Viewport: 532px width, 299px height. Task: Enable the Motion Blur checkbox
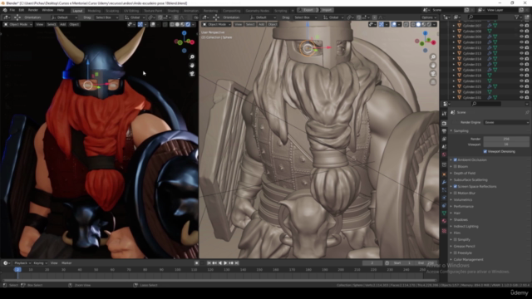(x=456, y=193)
